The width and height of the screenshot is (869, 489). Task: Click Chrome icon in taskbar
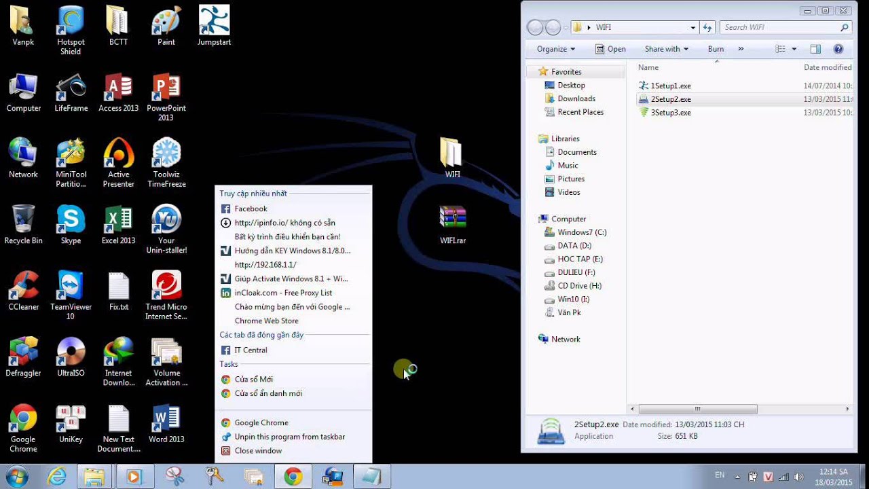coord(293,477)
